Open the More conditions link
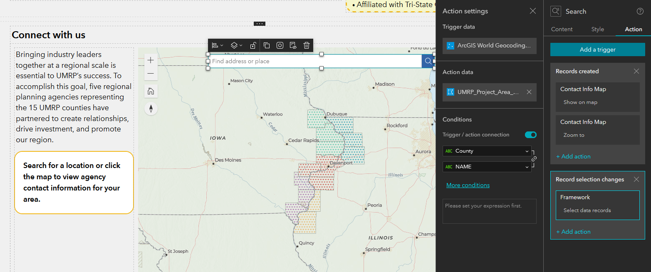 [468, 185]
